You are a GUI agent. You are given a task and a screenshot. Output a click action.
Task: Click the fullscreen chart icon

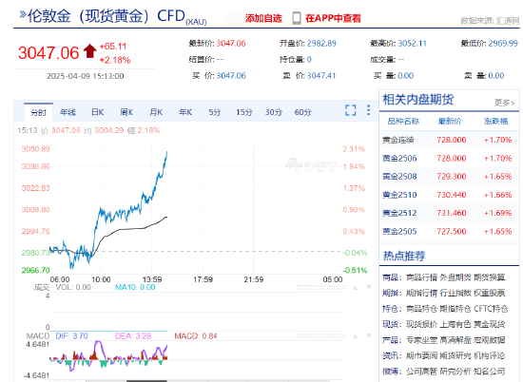[350, 110]
